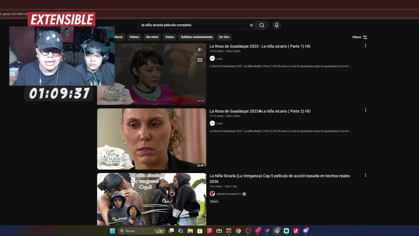Clear the search box with the X icon

click(x=251, y=25)
